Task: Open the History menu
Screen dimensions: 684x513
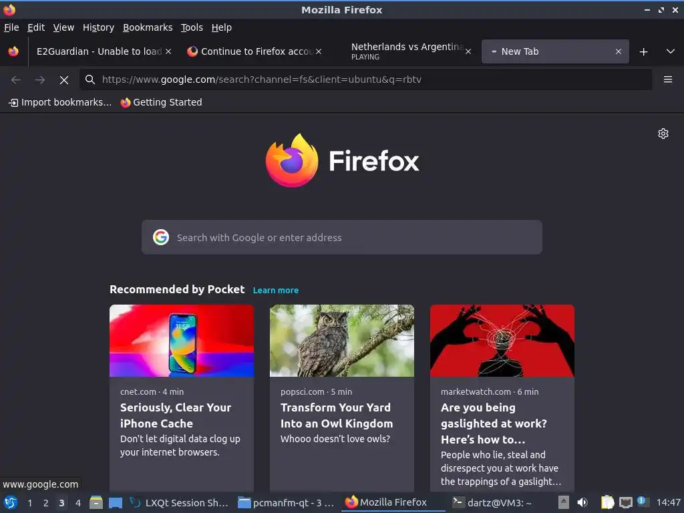Action: [x=99, y=27]
